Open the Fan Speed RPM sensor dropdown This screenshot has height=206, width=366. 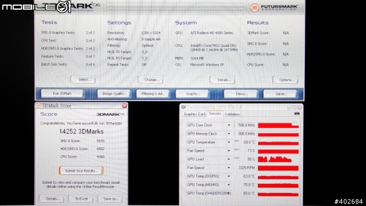(x=229, y=168)
